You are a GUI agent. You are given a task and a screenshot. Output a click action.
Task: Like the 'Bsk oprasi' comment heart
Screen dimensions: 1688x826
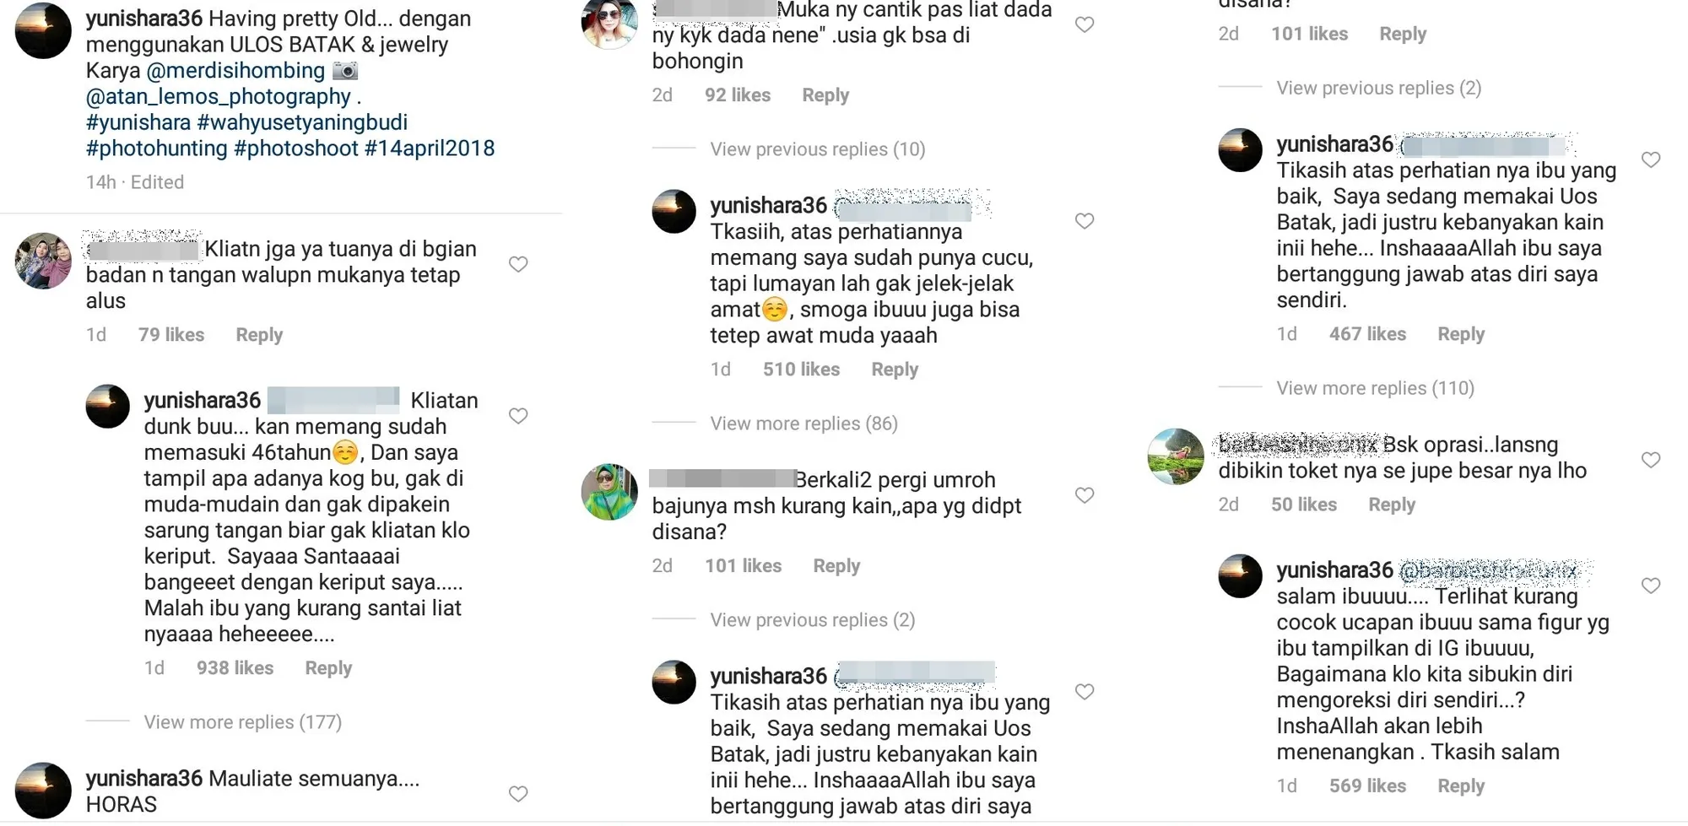coord(1651,460)
